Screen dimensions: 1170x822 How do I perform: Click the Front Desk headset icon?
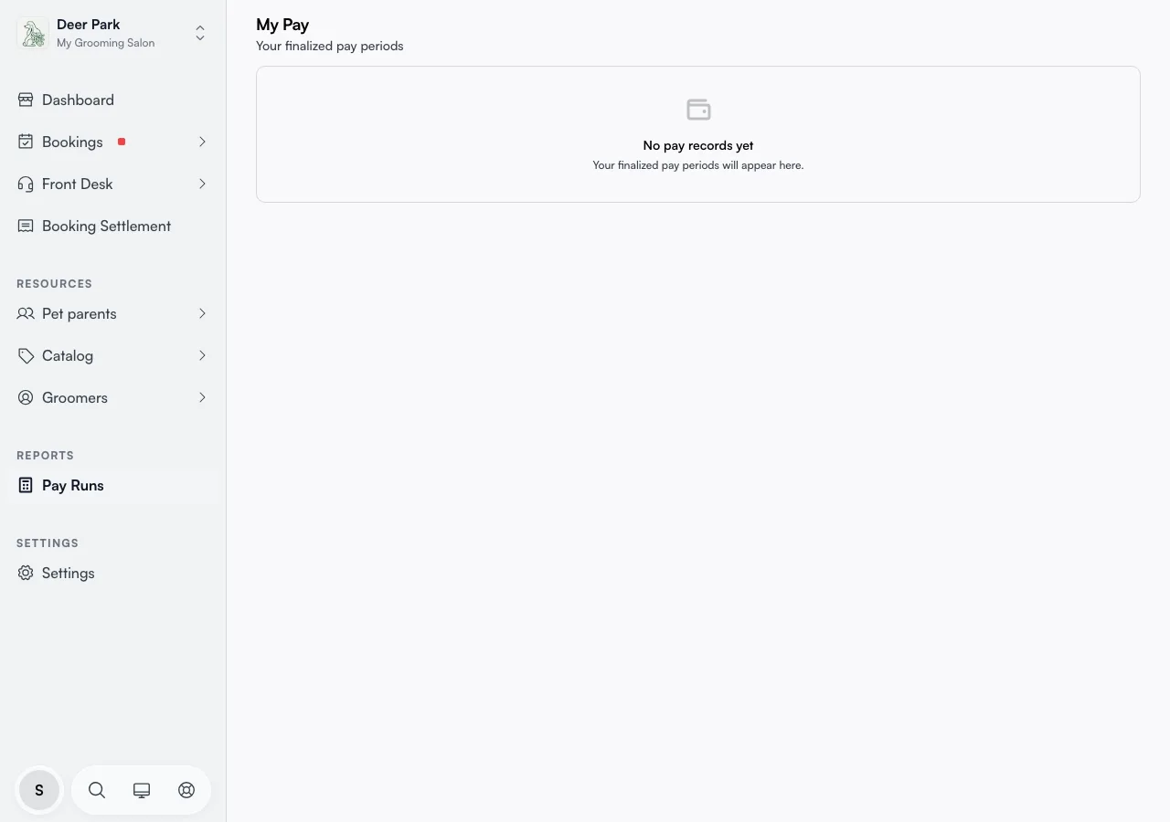click(26, 184)
